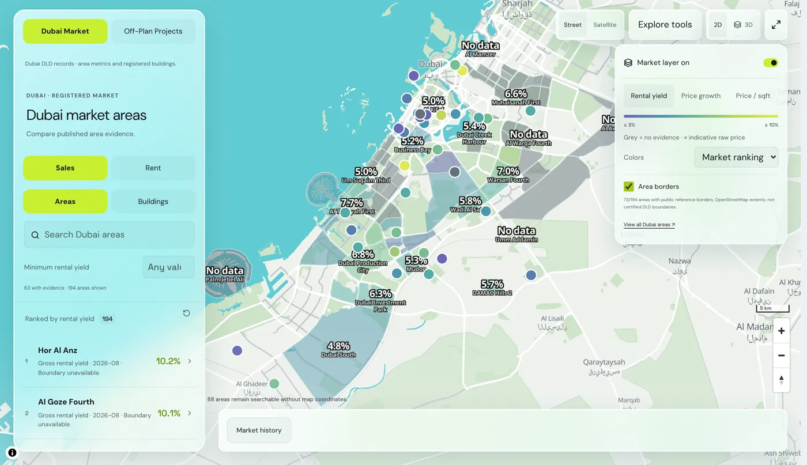This screenshot has height=465, width=807.
Task: Open the Market history button
Action: coord(259,430)
